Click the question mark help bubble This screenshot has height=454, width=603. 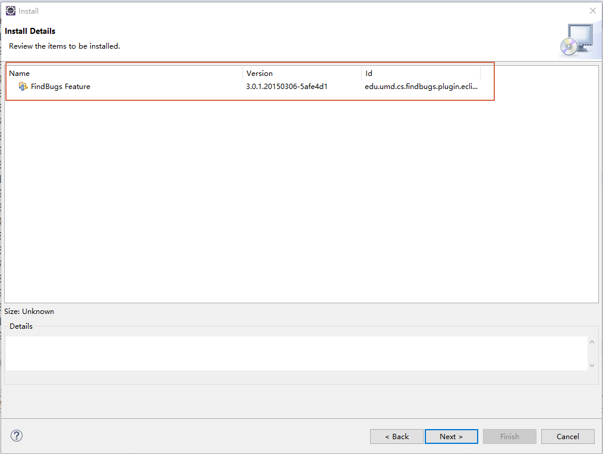(16, 435)
